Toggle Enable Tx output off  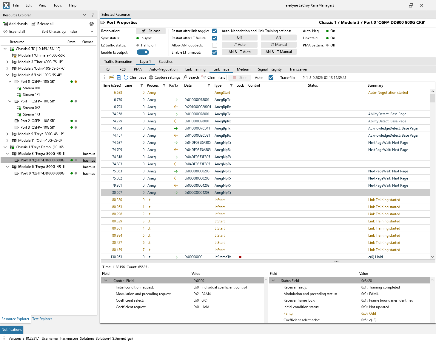click(143, 52)
